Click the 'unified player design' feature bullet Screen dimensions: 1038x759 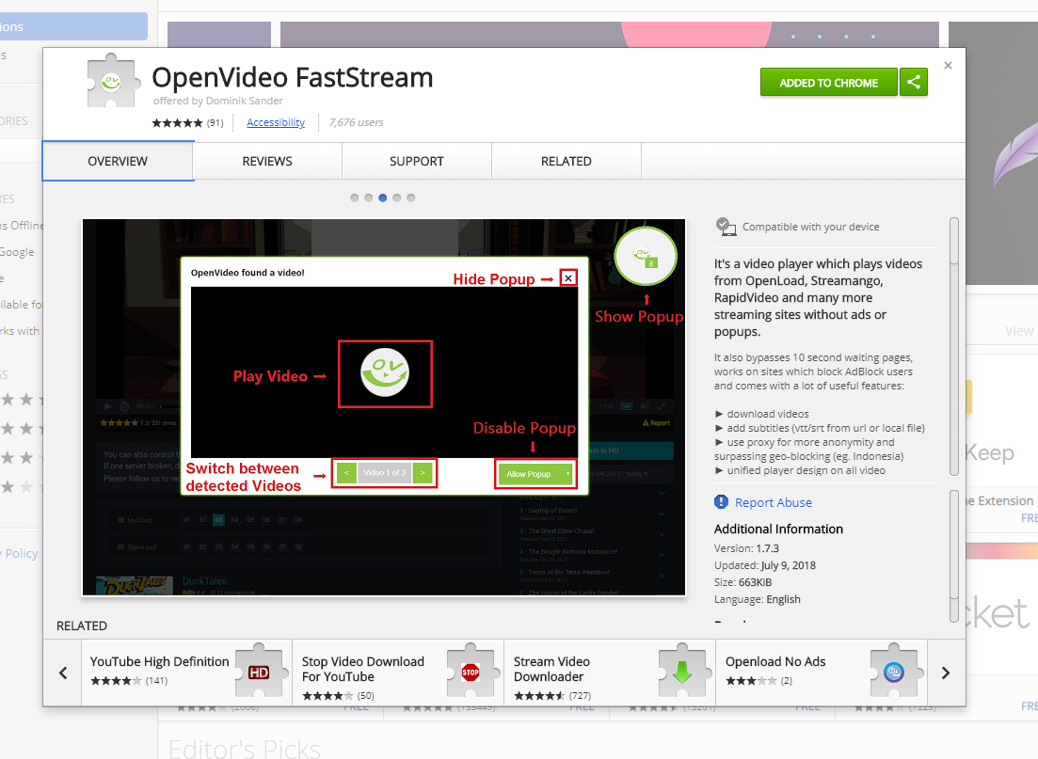click(800, 470)
